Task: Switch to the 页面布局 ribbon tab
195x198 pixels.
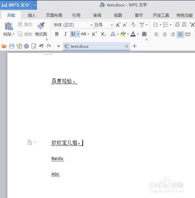Action: point(54,15)
